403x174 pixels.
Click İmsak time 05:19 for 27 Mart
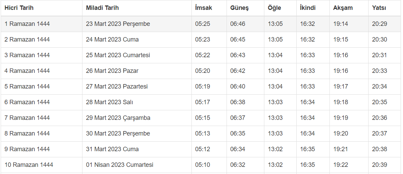203,86
